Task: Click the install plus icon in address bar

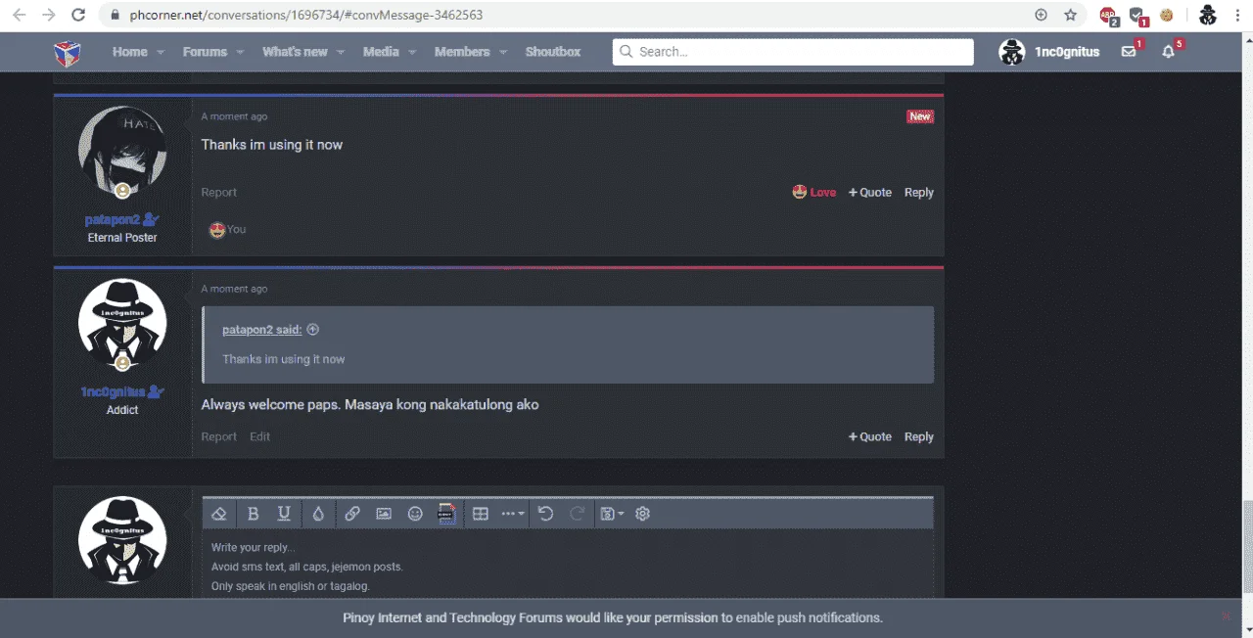Action: [x=1041, y=15]
